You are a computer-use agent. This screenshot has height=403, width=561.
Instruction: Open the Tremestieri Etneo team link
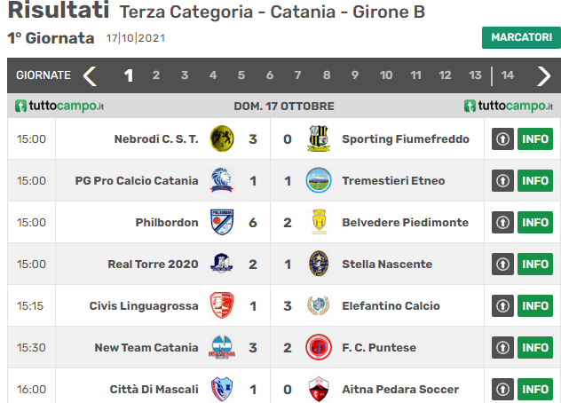pos(393,181)
